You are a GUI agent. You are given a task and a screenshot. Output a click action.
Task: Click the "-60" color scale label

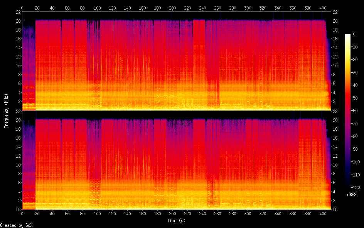[x=354, y=111]
